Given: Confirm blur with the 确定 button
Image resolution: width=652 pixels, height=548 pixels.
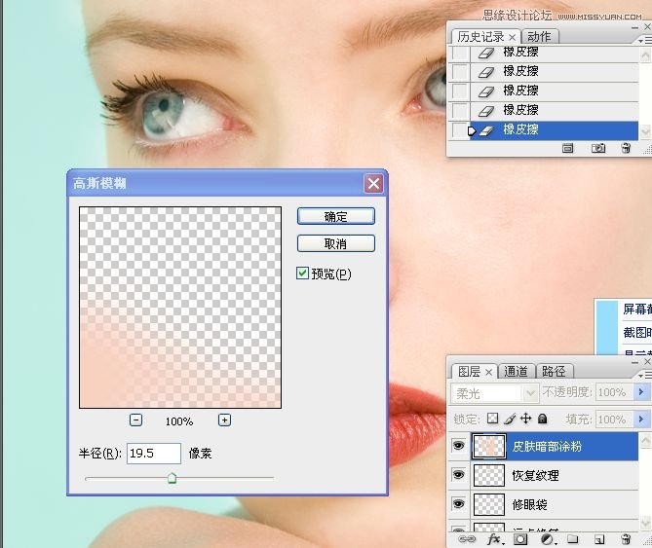Looking at the screenshot, I should point(336,216).
